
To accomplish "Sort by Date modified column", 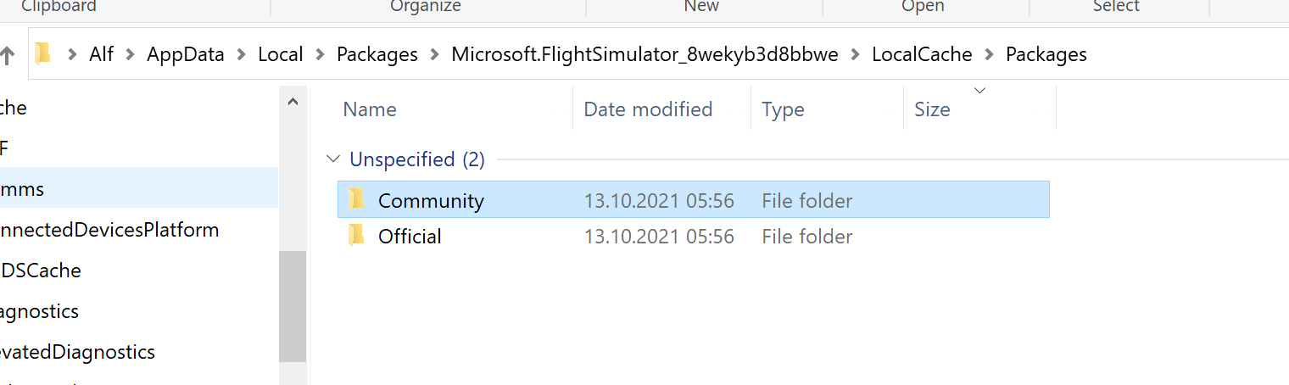I will [648, 109].
